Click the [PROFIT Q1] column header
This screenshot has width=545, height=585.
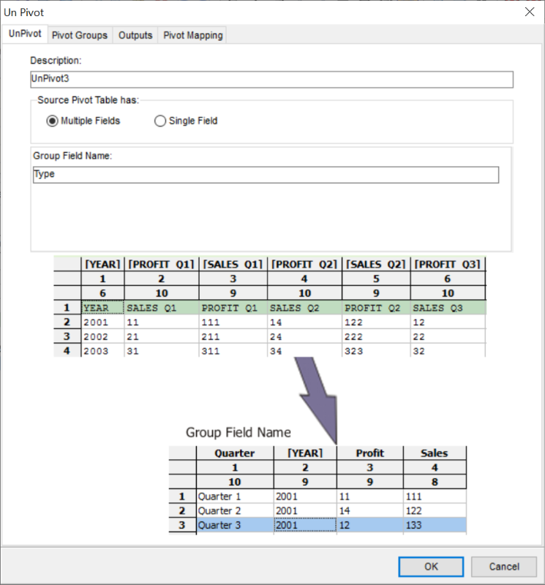(x=162, y=264)
